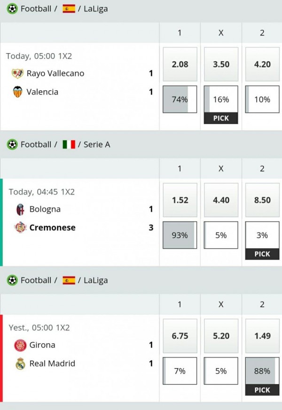Click the Italy flag icon

[x=69, y=144]
